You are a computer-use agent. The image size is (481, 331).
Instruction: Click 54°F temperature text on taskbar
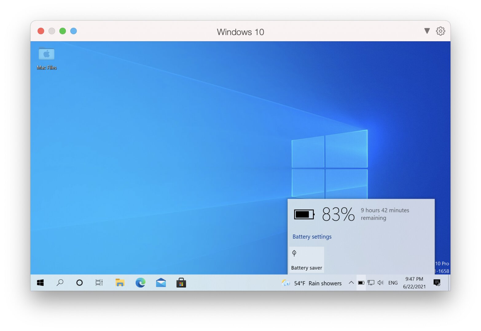(299, 283)
